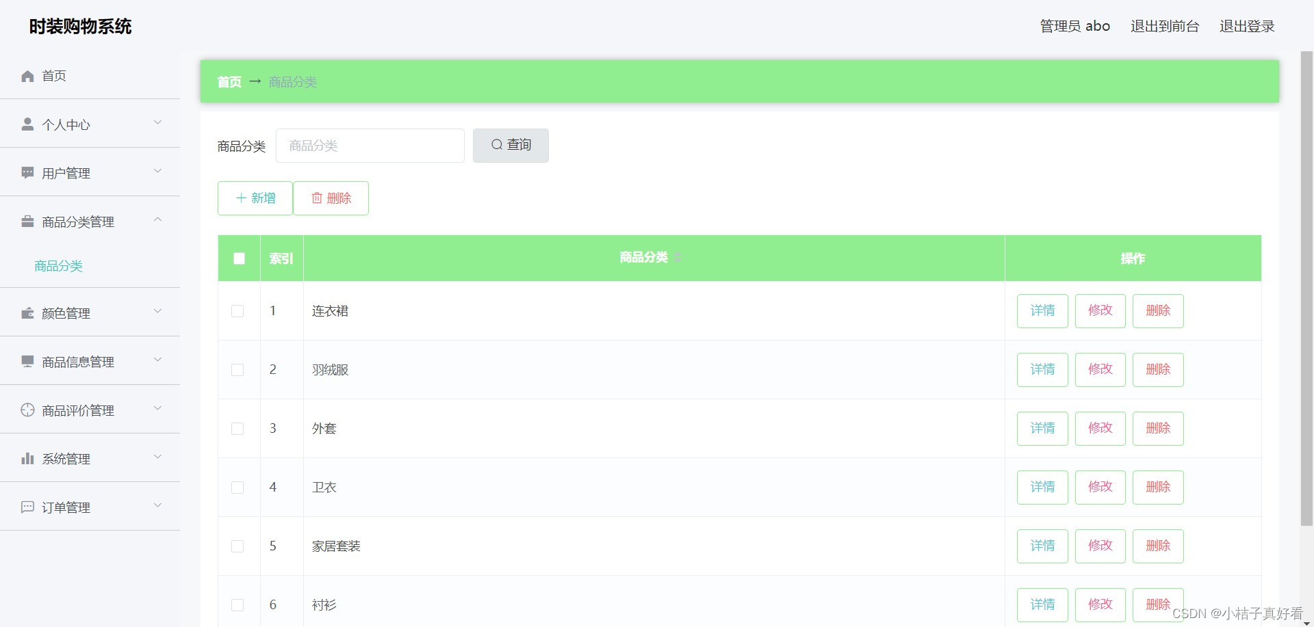Click the circular icon for 商品评价管理

(27, 410)
